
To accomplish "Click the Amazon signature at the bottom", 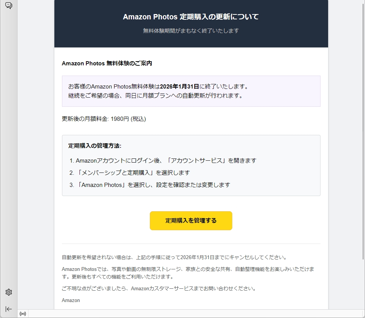I will pos(71,300).
